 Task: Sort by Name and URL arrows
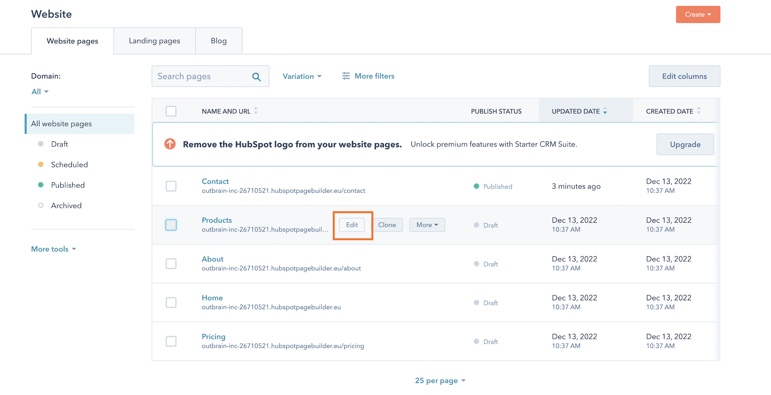256,111
